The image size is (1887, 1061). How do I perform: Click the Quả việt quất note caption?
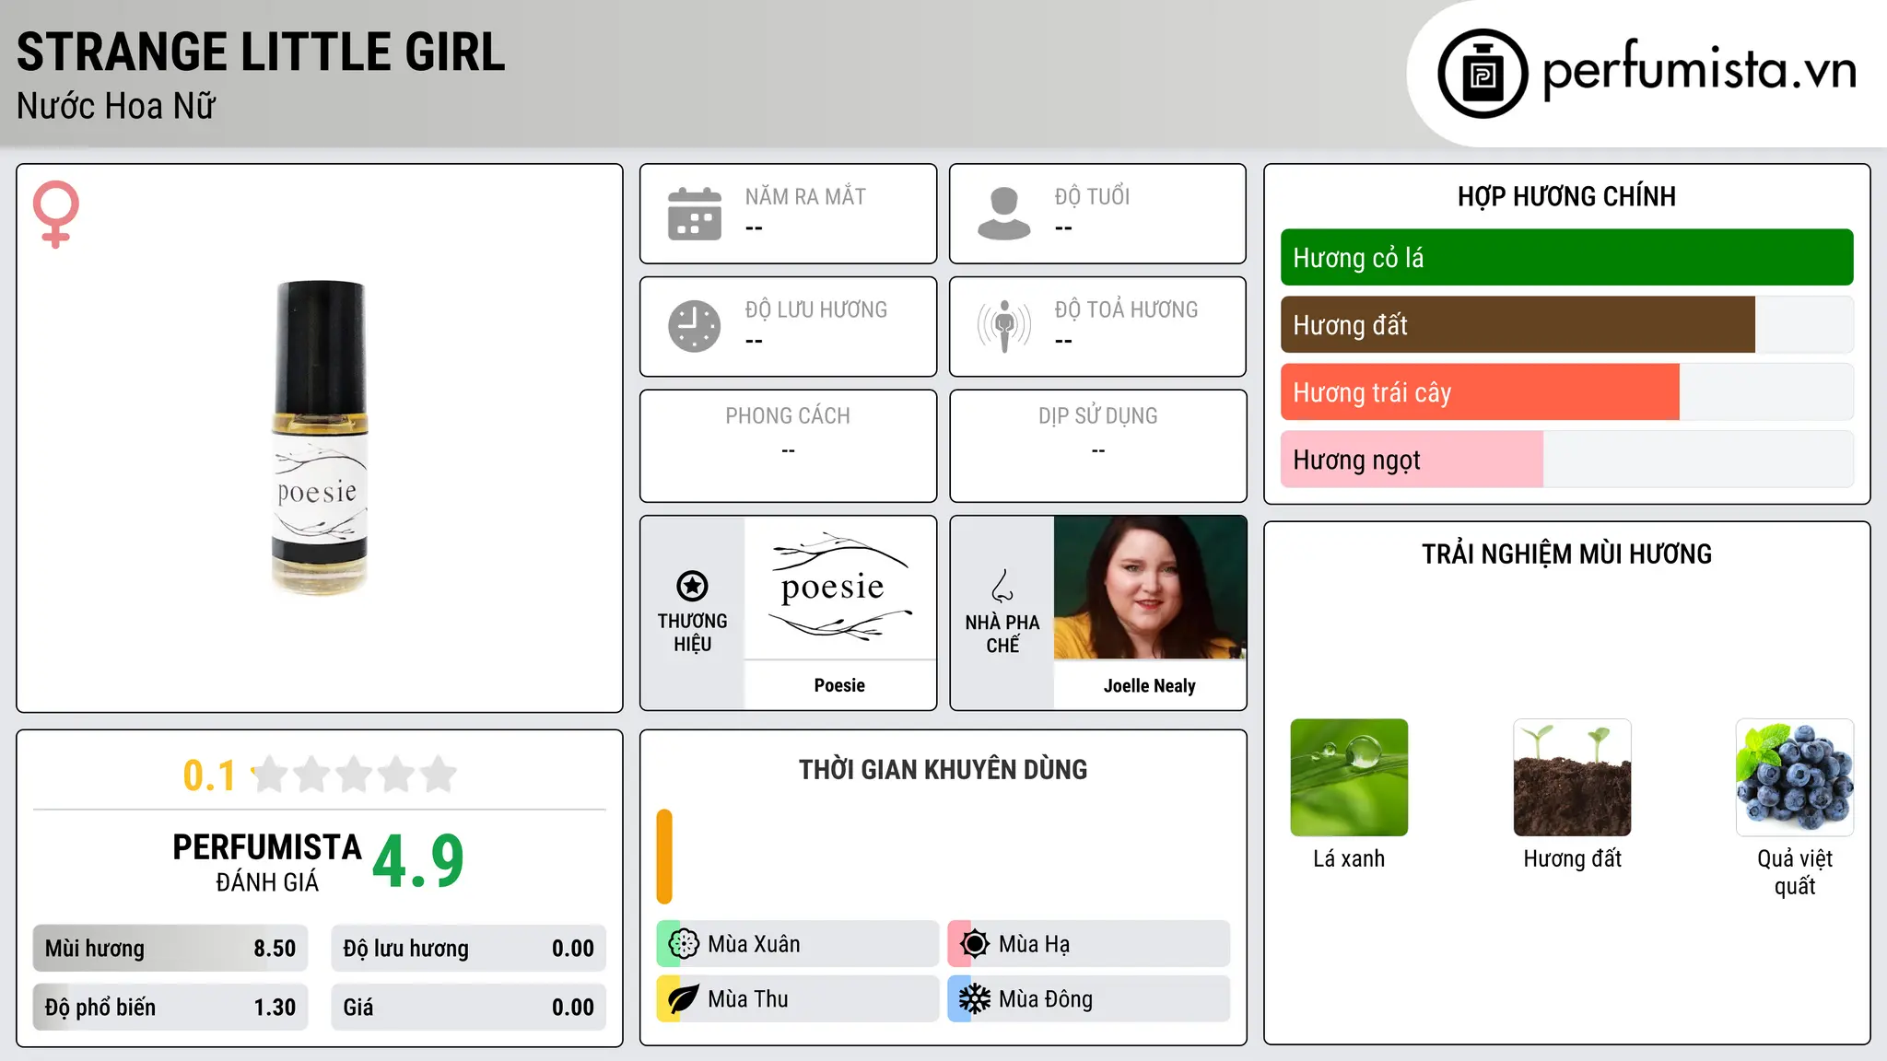tap(1795, 872)
